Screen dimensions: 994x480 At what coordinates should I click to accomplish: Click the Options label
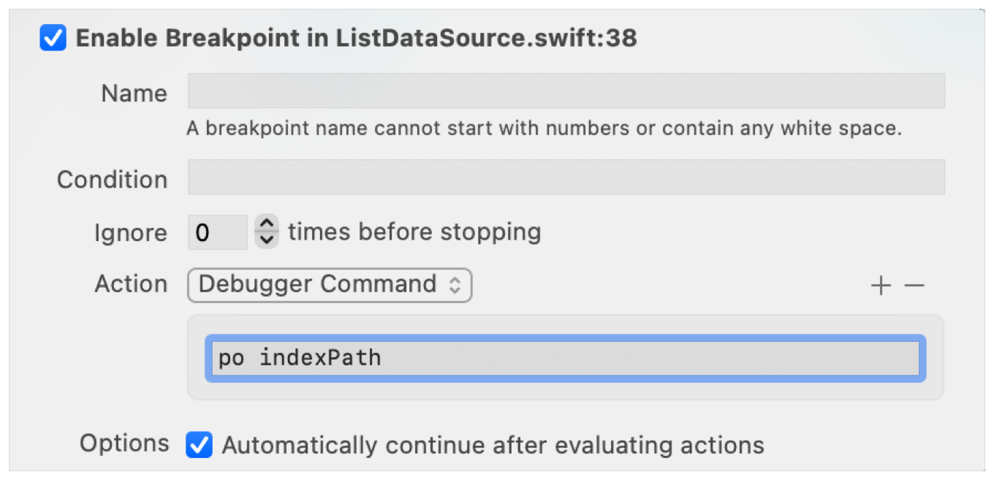tap(124, 443)
